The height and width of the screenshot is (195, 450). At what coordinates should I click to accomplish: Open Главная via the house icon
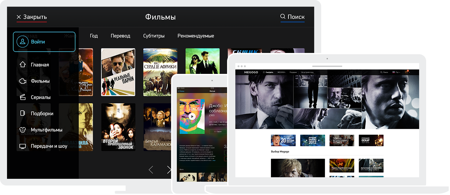click(x=23, y=64)
